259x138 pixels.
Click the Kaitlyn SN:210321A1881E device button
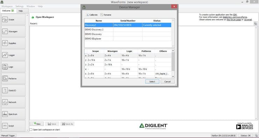(224, 136)
